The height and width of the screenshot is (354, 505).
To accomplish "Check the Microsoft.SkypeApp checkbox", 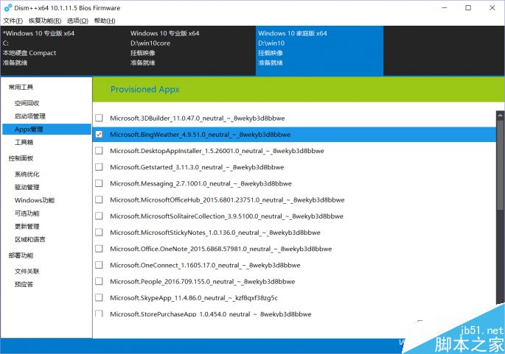I will pyautogui.click(x=100, y=297).
